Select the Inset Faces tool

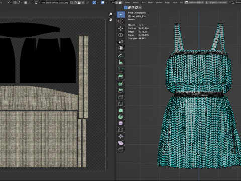tap(120, 84)
